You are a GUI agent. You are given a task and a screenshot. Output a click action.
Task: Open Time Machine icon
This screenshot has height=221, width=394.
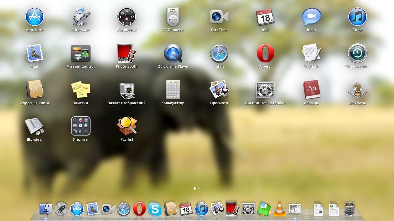(358, 54)
